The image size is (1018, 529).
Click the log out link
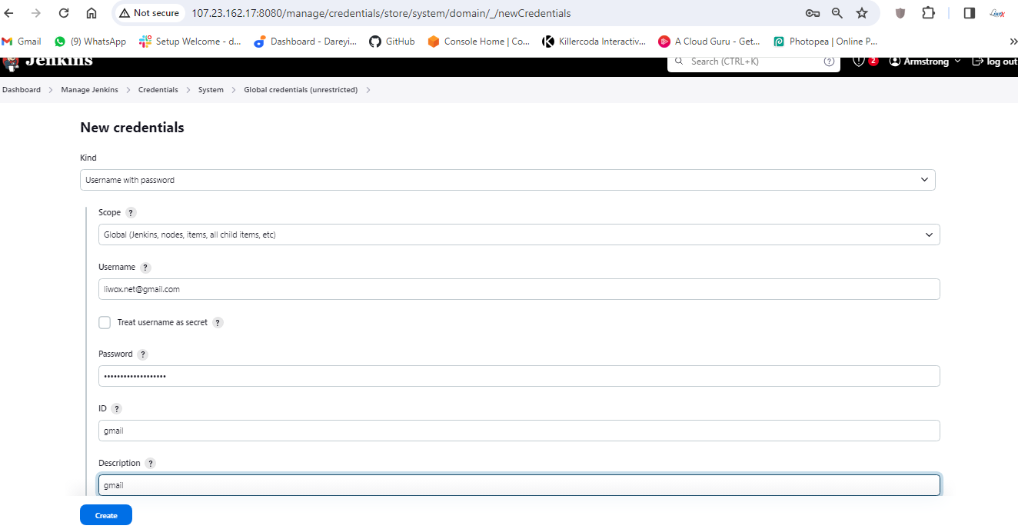[x=996, y=62]
